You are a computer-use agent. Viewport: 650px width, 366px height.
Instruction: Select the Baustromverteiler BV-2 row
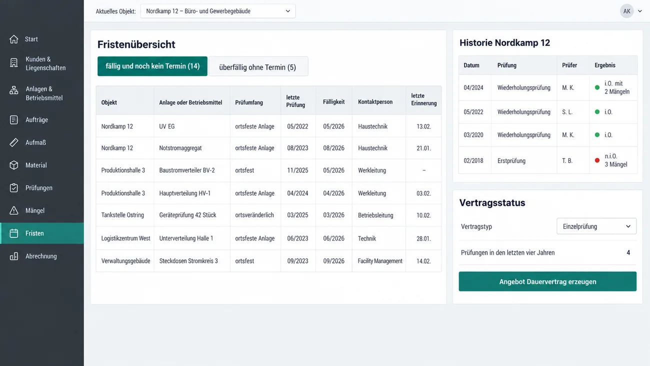click(268, 170)
